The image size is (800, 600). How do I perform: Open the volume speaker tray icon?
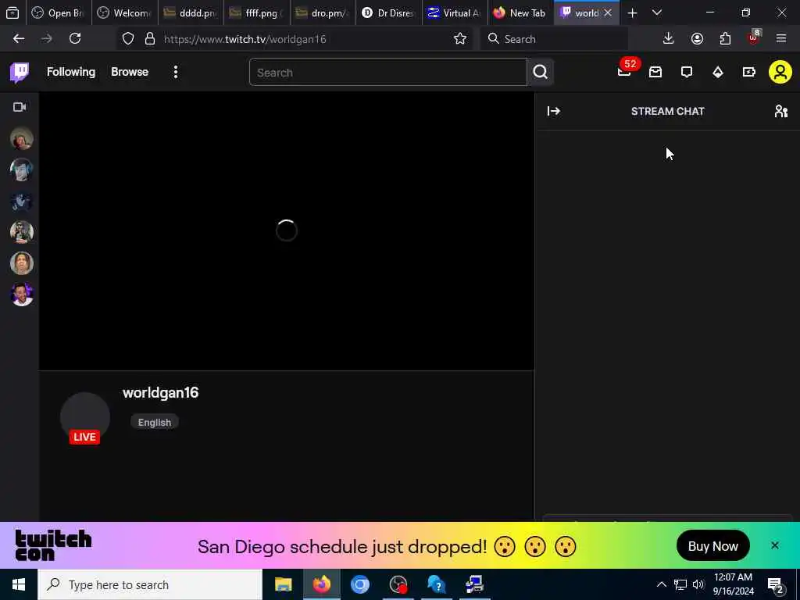(698, 584)
